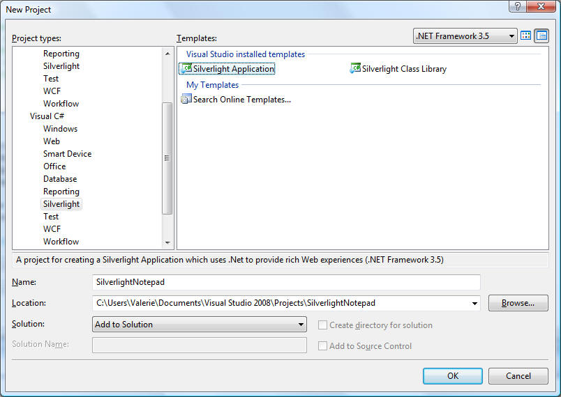Select WCF under Visual C#
Screen dimensions: 561x397
point(52,229)
